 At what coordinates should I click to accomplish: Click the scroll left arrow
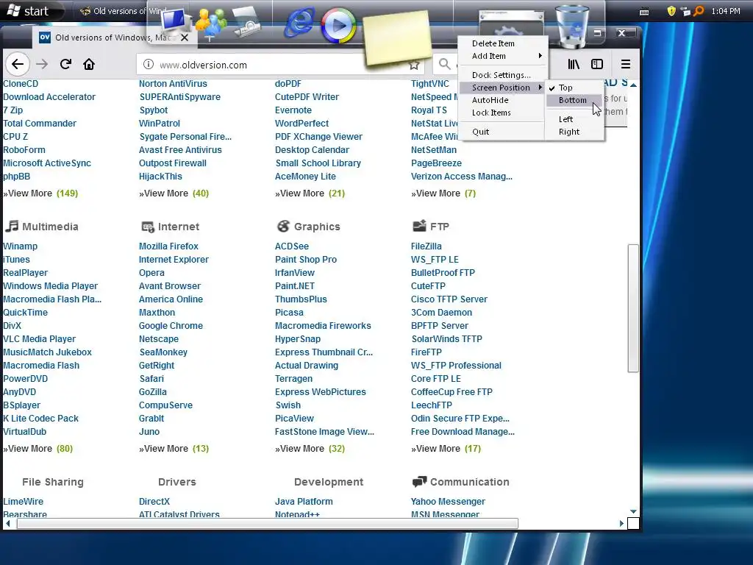(7, 524)
